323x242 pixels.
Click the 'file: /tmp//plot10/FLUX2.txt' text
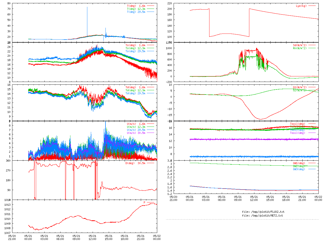(263, 212)
